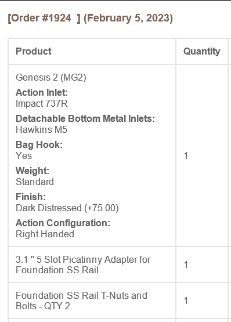Select the Impact 737R value
Screen dimensions: 231x322
[42, 103]
